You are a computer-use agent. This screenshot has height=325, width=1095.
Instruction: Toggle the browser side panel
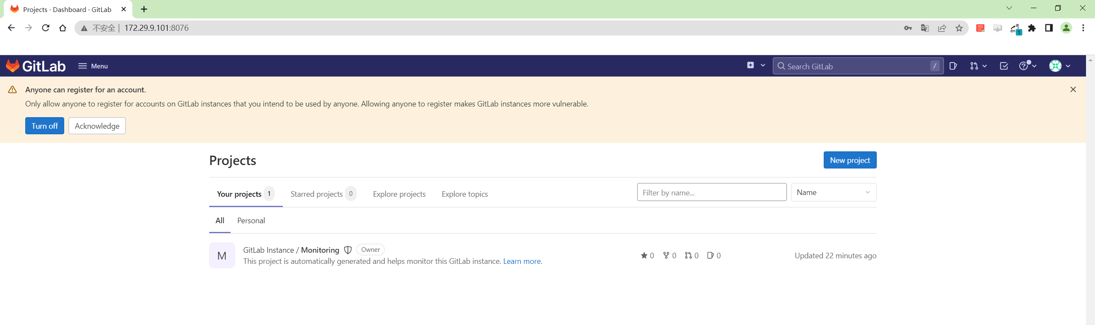[x=1049, y=28]
